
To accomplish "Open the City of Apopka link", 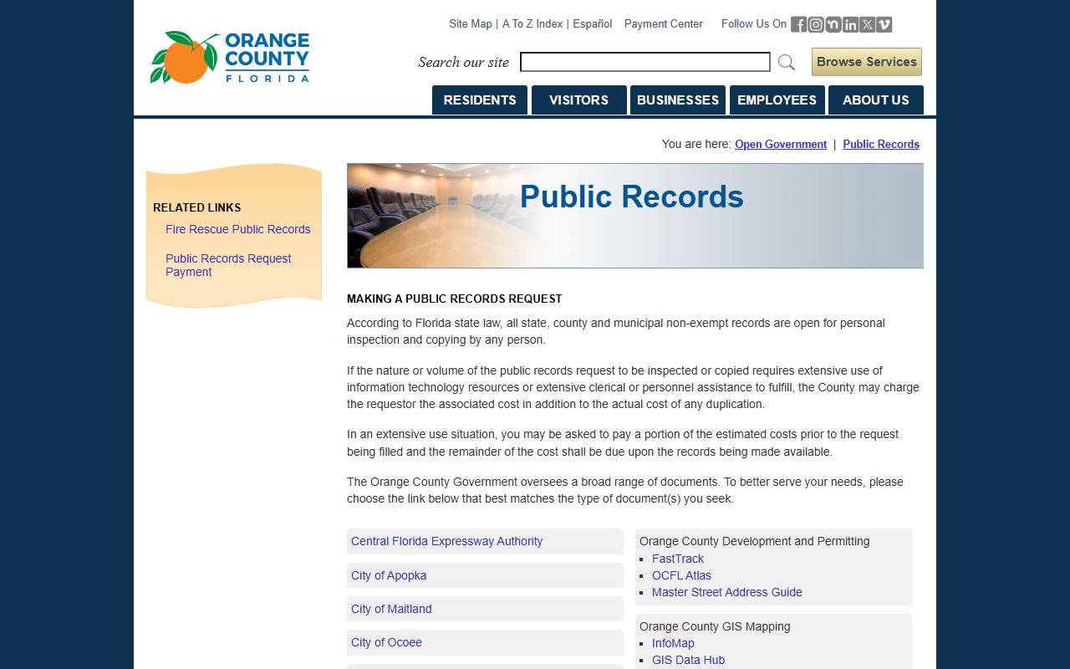I will [389, 575].
